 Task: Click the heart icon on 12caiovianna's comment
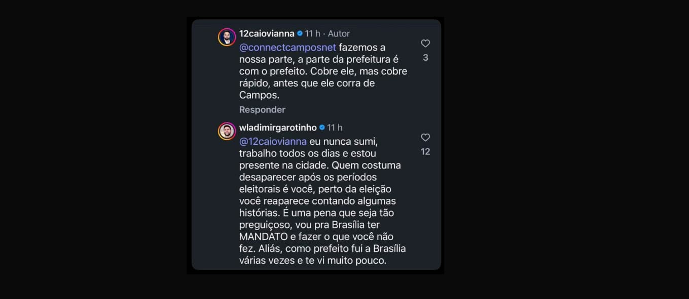click(425, 44)
